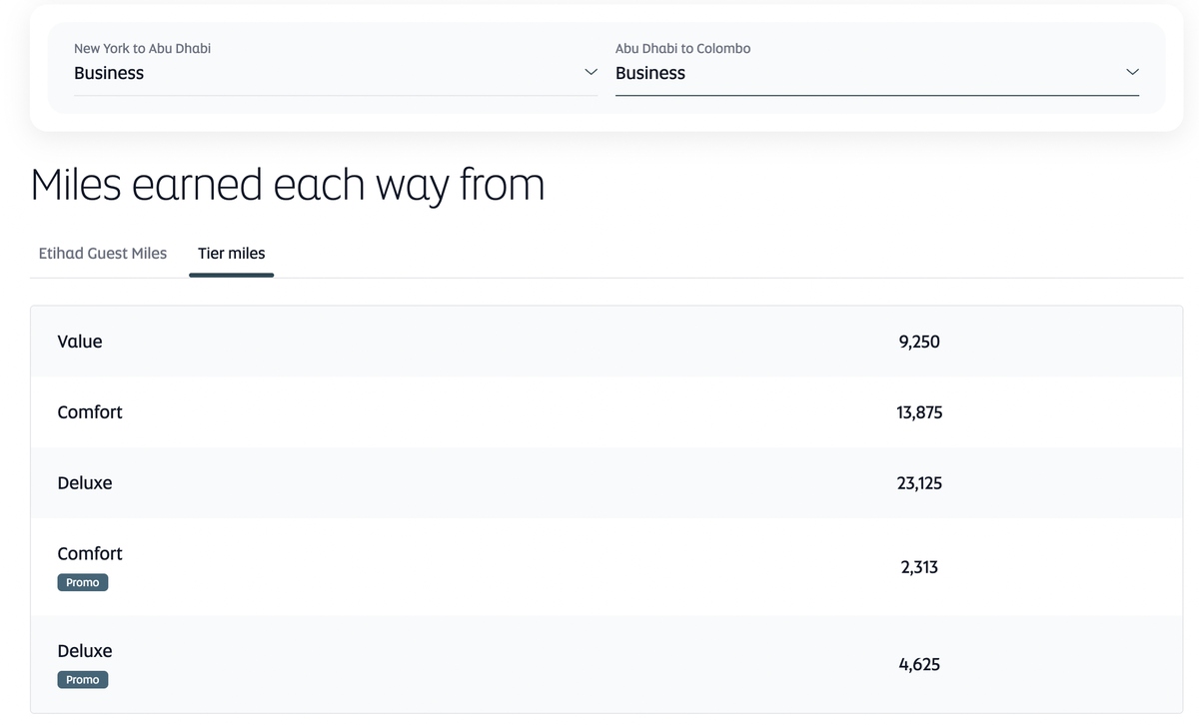Open the Abu Dhabi to Colombo cabin dropdown
Screen dimensions: 1199x725
coord(876,73)
